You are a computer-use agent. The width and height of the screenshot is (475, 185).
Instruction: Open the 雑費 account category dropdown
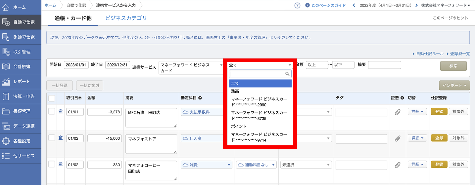click(x=206, y=165)
